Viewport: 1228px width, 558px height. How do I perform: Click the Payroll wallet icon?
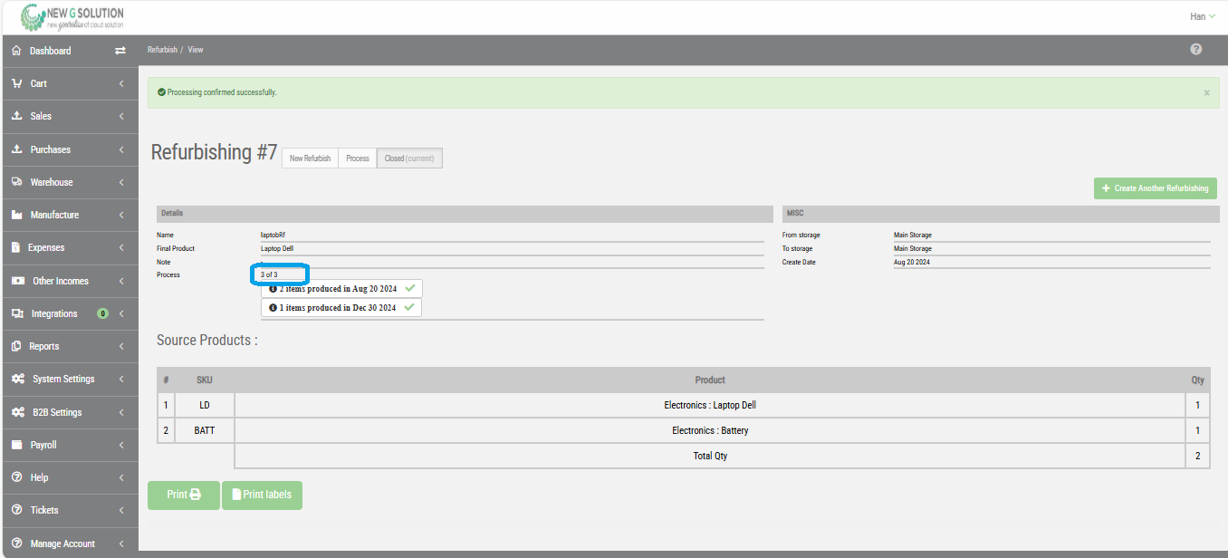tap(16, 445)
